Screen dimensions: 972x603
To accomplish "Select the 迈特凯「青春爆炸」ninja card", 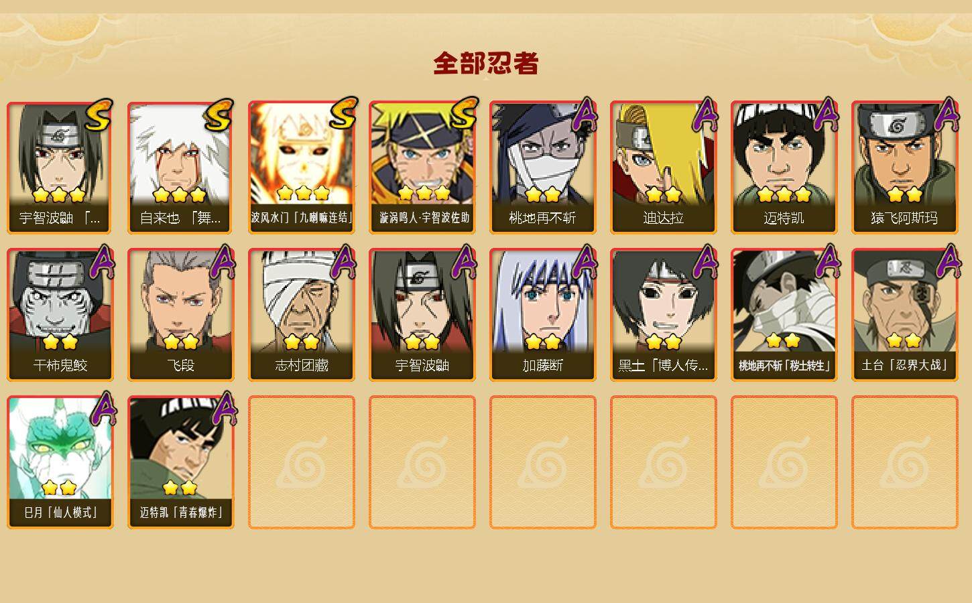I will tap(181, 462).
